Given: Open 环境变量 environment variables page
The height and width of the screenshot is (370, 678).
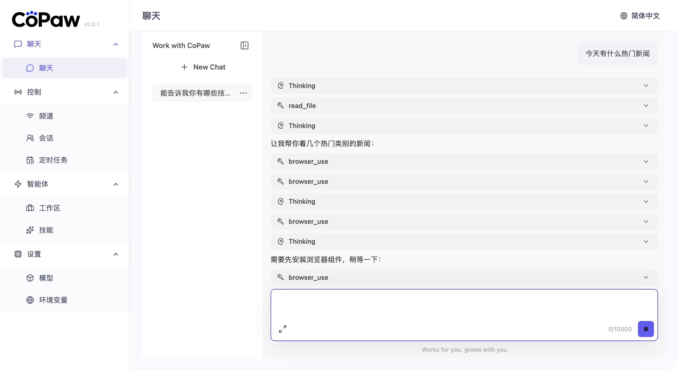Looking at the screenshot, I should (x=53, y=300).
